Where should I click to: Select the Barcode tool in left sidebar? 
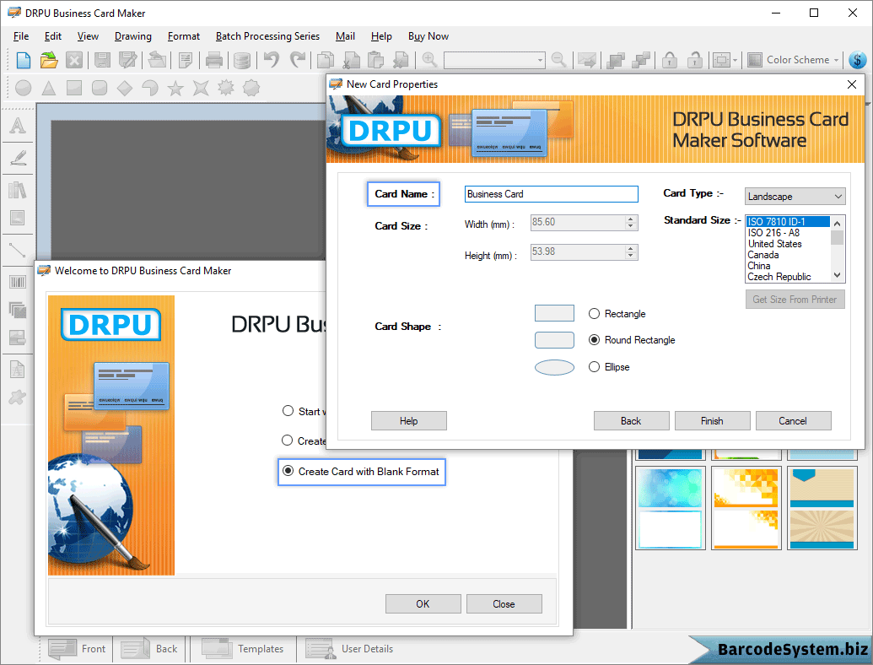point(18,282)
